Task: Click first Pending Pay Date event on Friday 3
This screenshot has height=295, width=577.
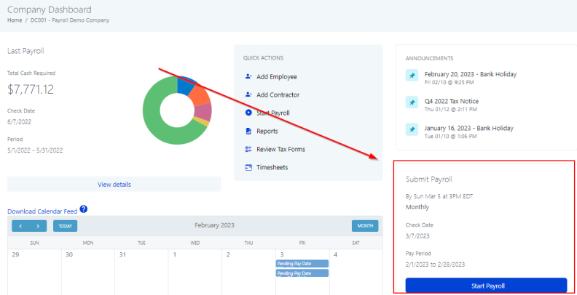Action: [302, 264]
